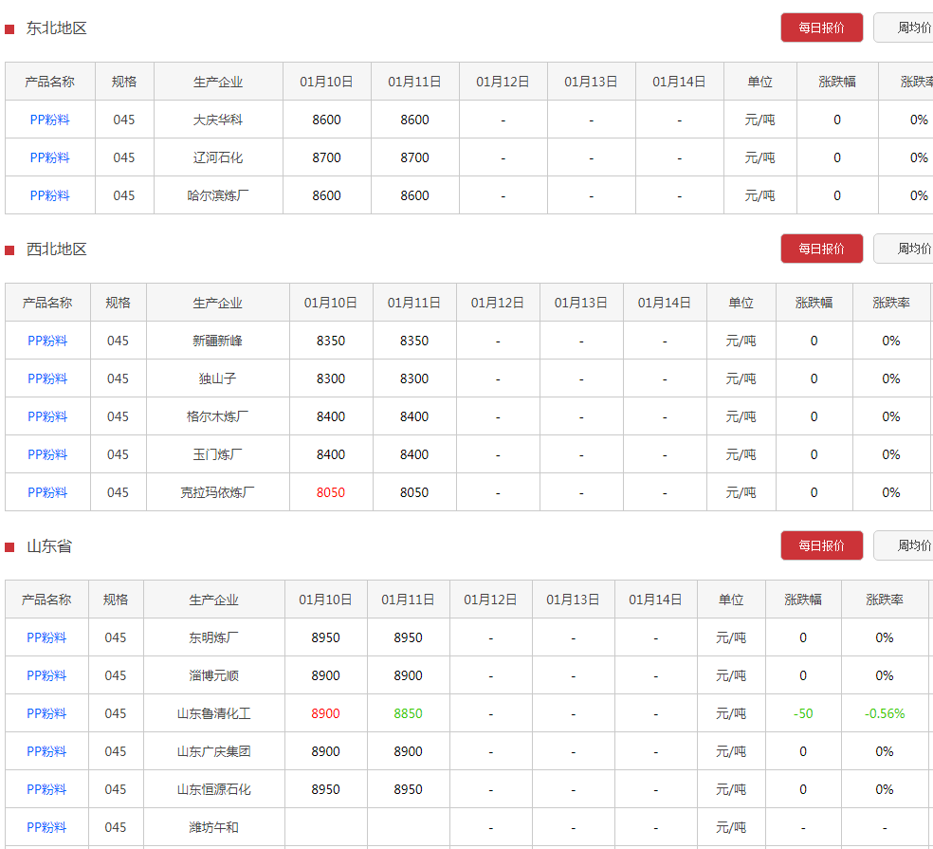Click 涨跌率 header in 西北地区 table
Screen dimensions: 933x849
pos(891,303)
